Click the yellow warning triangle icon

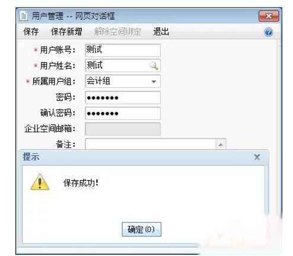tap(40, 182)
